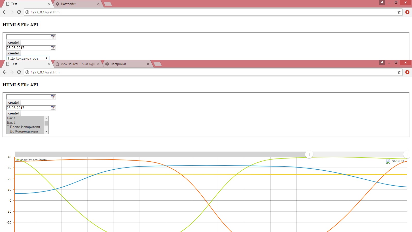Focus the empty date field in background window
412x232 pixels.
pos(28,37)
